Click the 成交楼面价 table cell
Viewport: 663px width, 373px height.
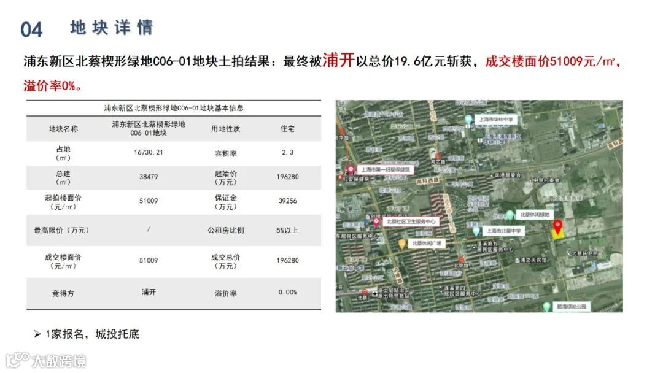pyautogui.click(x=63, y=261)
